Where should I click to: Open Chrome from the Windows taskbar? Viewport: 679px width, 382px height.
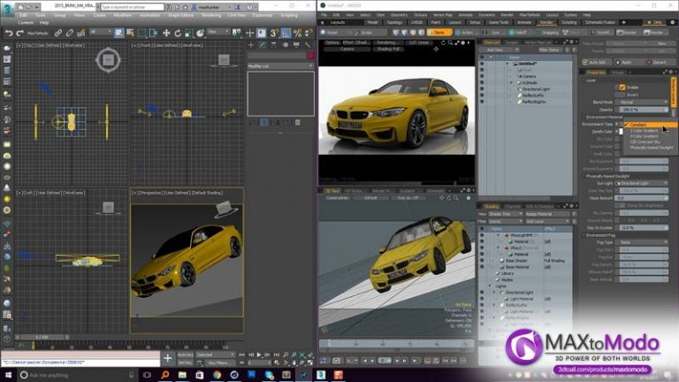(x=217, y=375)
